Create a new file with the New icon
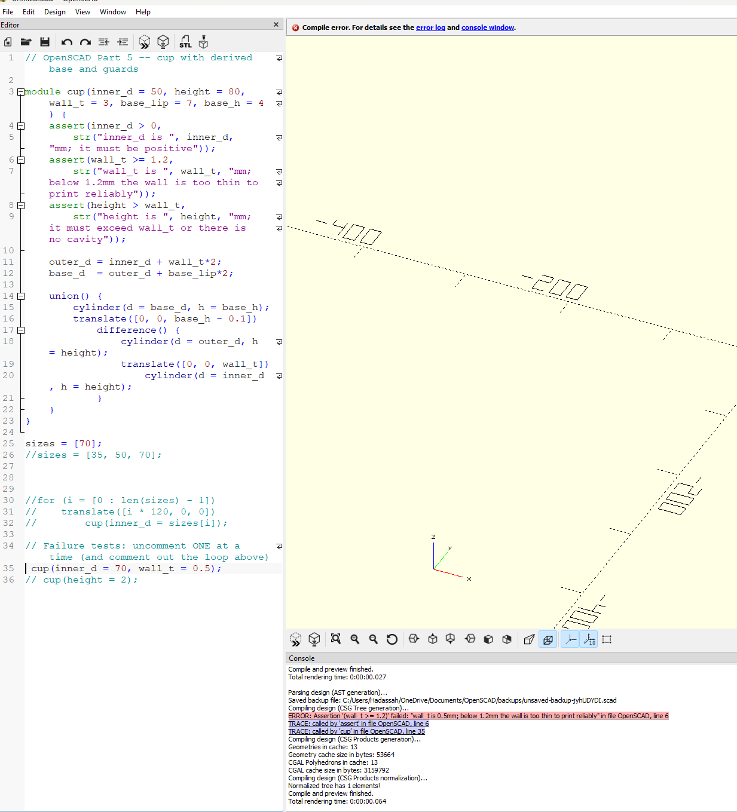 (x=8, y=42)
